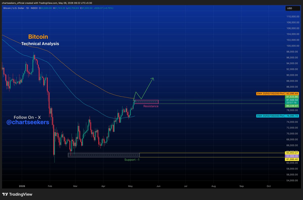Select the green Support -1 label

(x=132, y=160)
